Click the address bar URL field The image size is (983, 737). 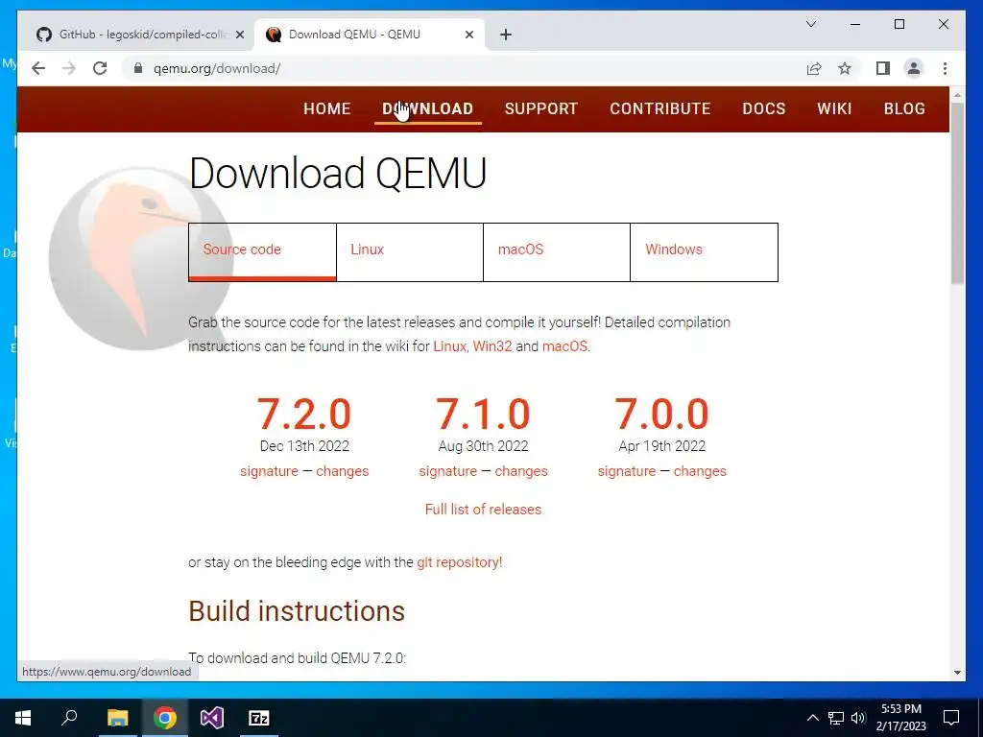tap(464, 68)
